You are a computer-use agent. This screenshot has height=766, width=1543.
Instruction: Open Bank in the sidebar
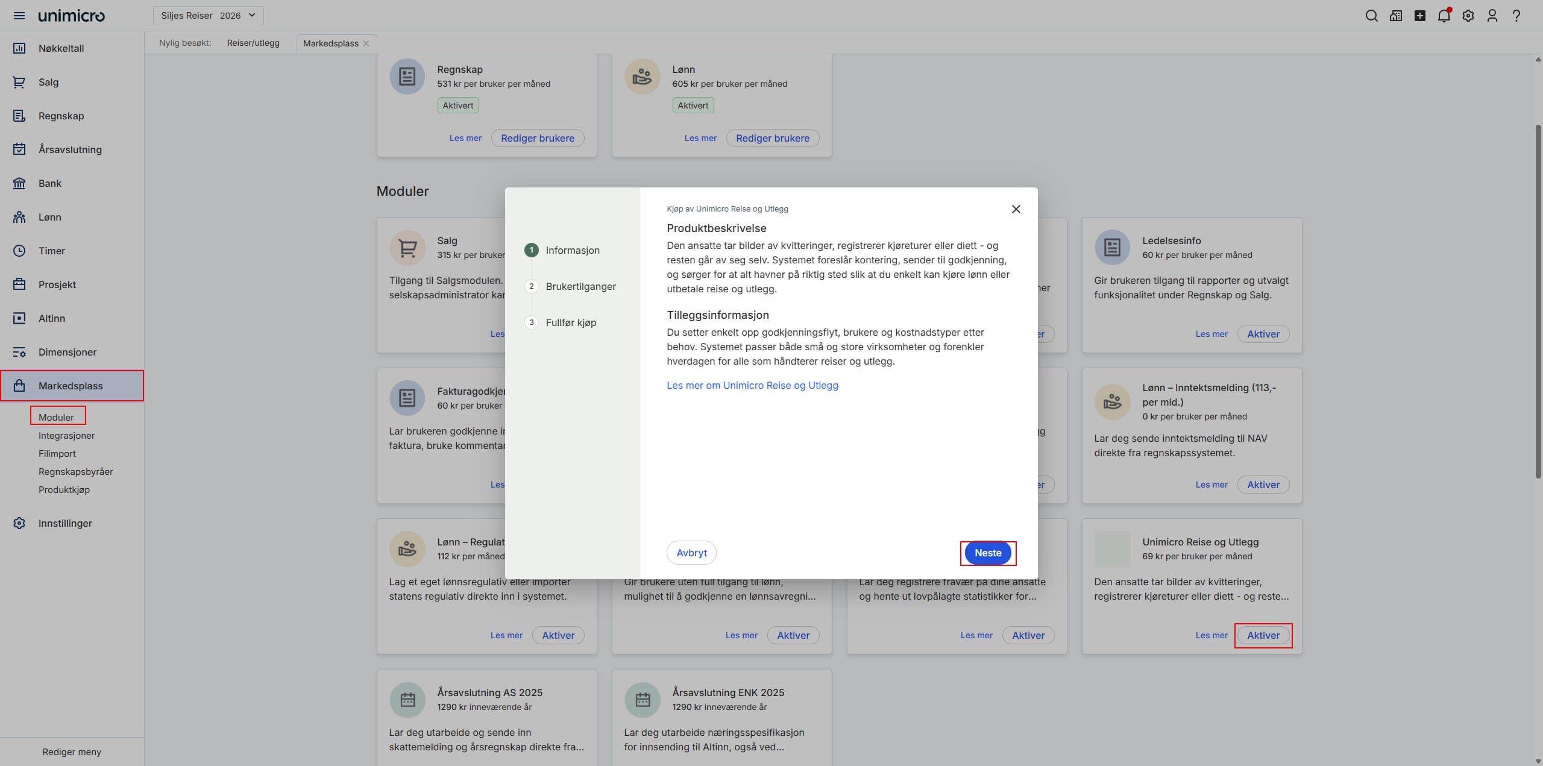[x=50, y=183]
